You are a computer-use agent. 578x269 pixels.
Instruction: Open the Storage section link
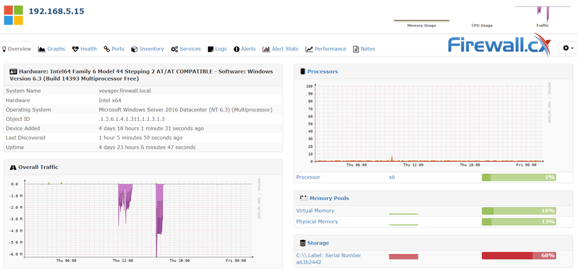point(318,243)
